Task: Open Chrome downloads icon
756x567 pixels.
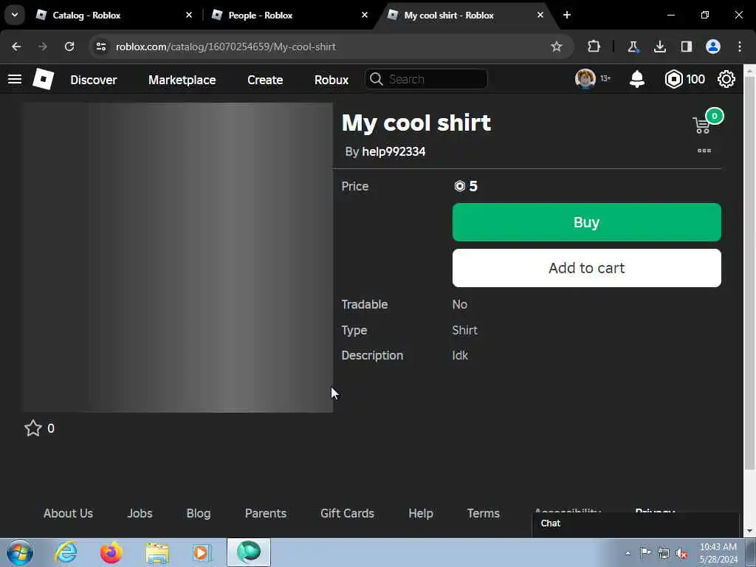Action: click(659, 47)
